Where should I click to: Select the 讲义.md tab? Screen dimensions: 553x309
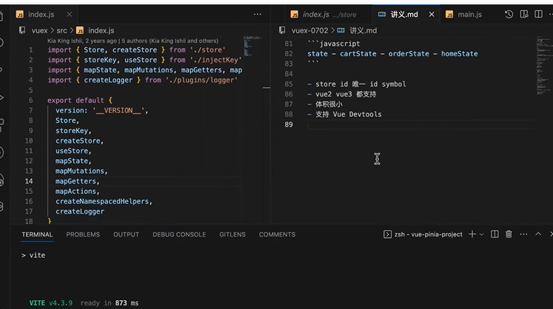tap(404, 15)
